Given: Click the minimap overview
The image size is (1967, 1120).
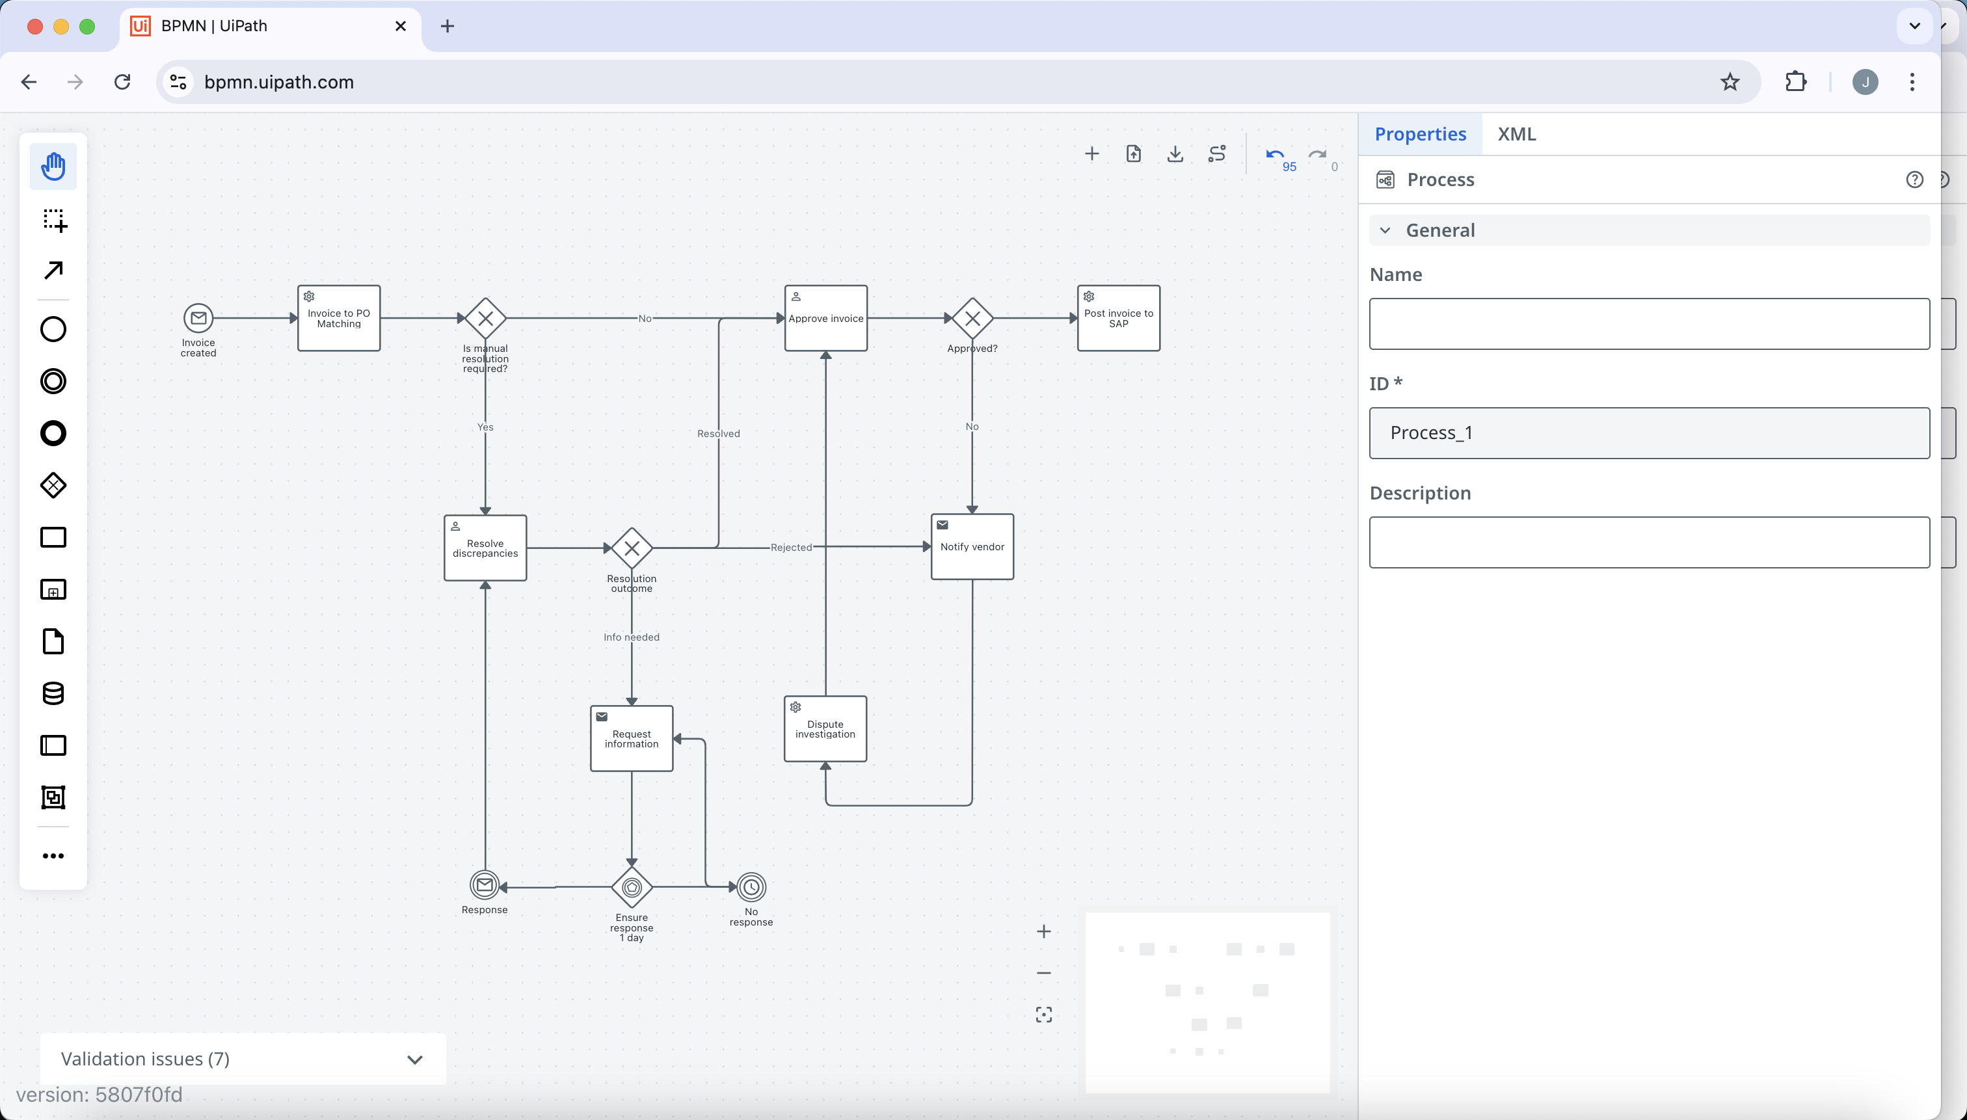Looking at the screenshot, I should tap(1207, 1002).
